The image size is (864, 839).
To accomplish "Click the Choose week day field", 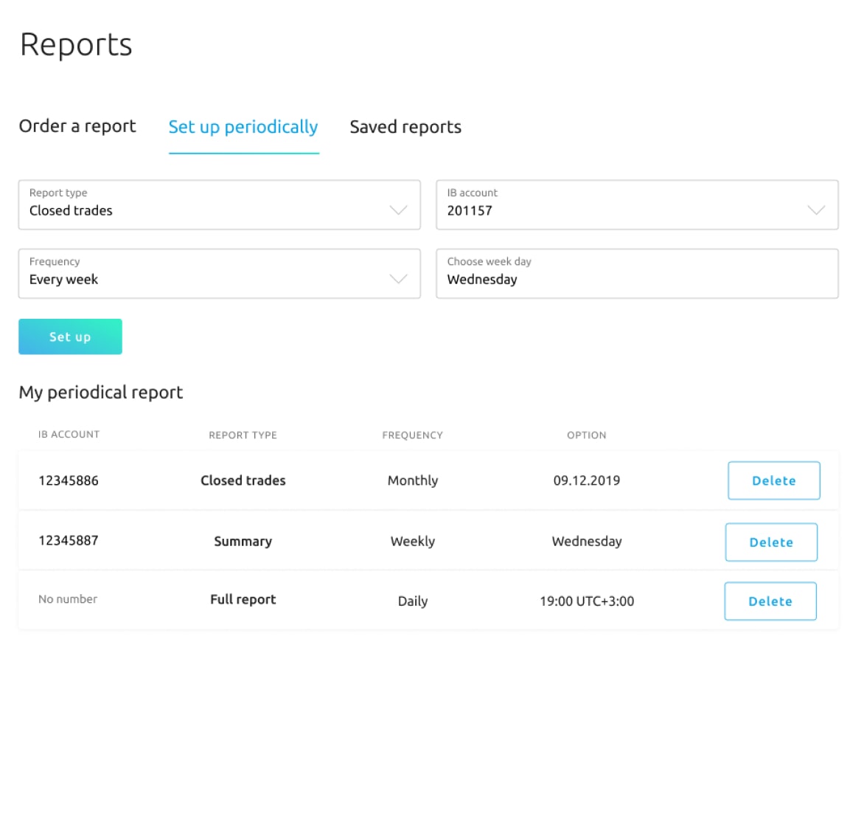I will click(x=637, y=274).
